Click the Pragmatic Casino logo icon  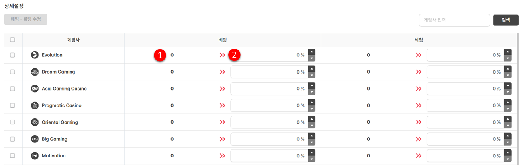click(x=35, y=105)
